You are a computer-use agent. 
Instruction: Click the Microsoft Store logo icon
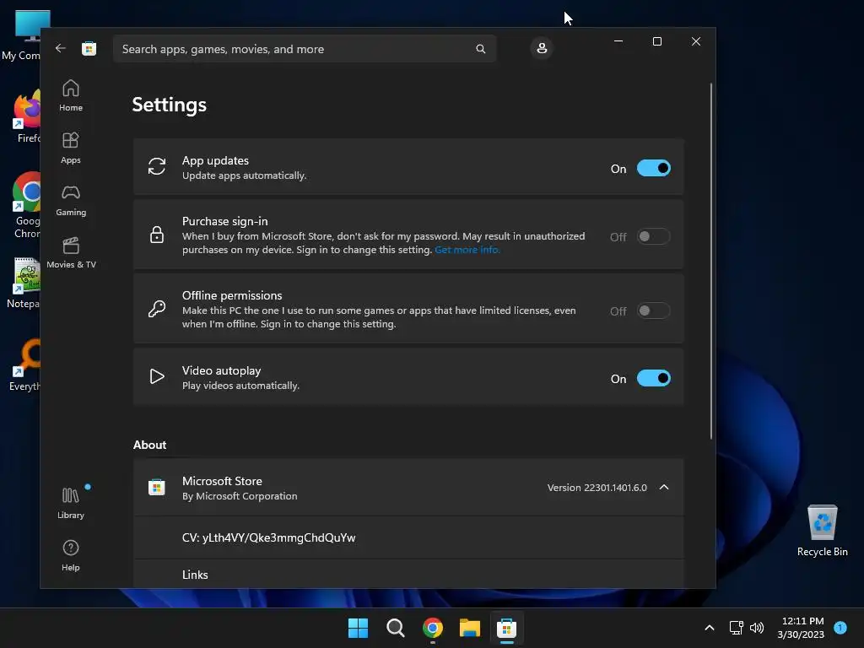[x=89, y=48]
